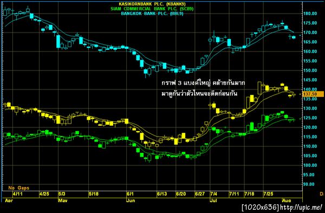
Task: Select the SIAM COMMERCIAL BANK PLC. (SCB9) legend
Action: pyautogui.click(x=152, y=9)
